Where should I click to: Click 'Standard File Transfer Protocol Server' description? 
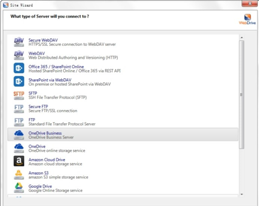pos(62,124)
